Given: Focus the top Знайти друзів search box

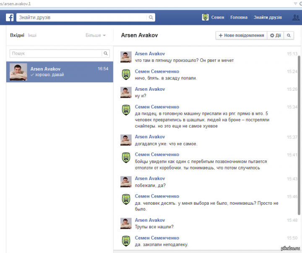Looking at the screenshot, I should [x=82, y=18].
